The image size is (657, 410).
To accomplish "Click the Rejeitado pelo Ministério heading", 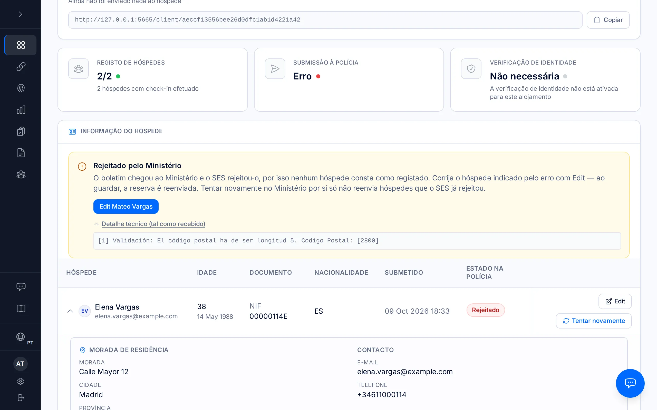I will coord(137,166).
